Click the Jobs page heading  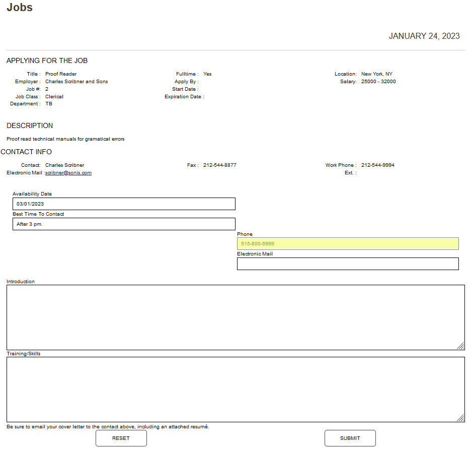click(19, 8)
